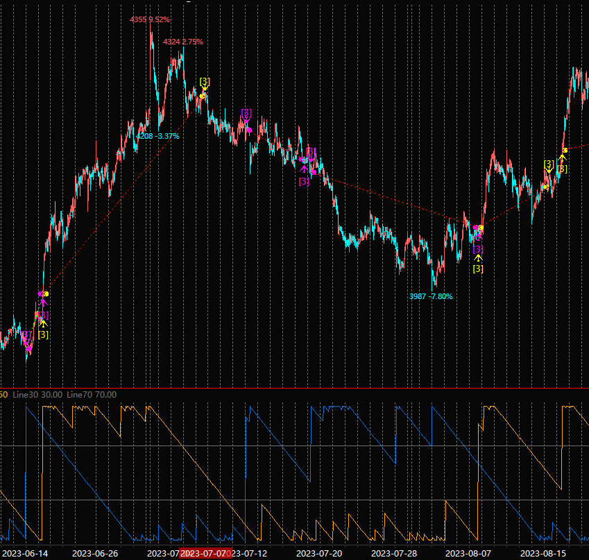589x560 pixels.
Task: Jump to the 2023-06-26 date label
Action: pyautogui.click(x=95, y=553)
